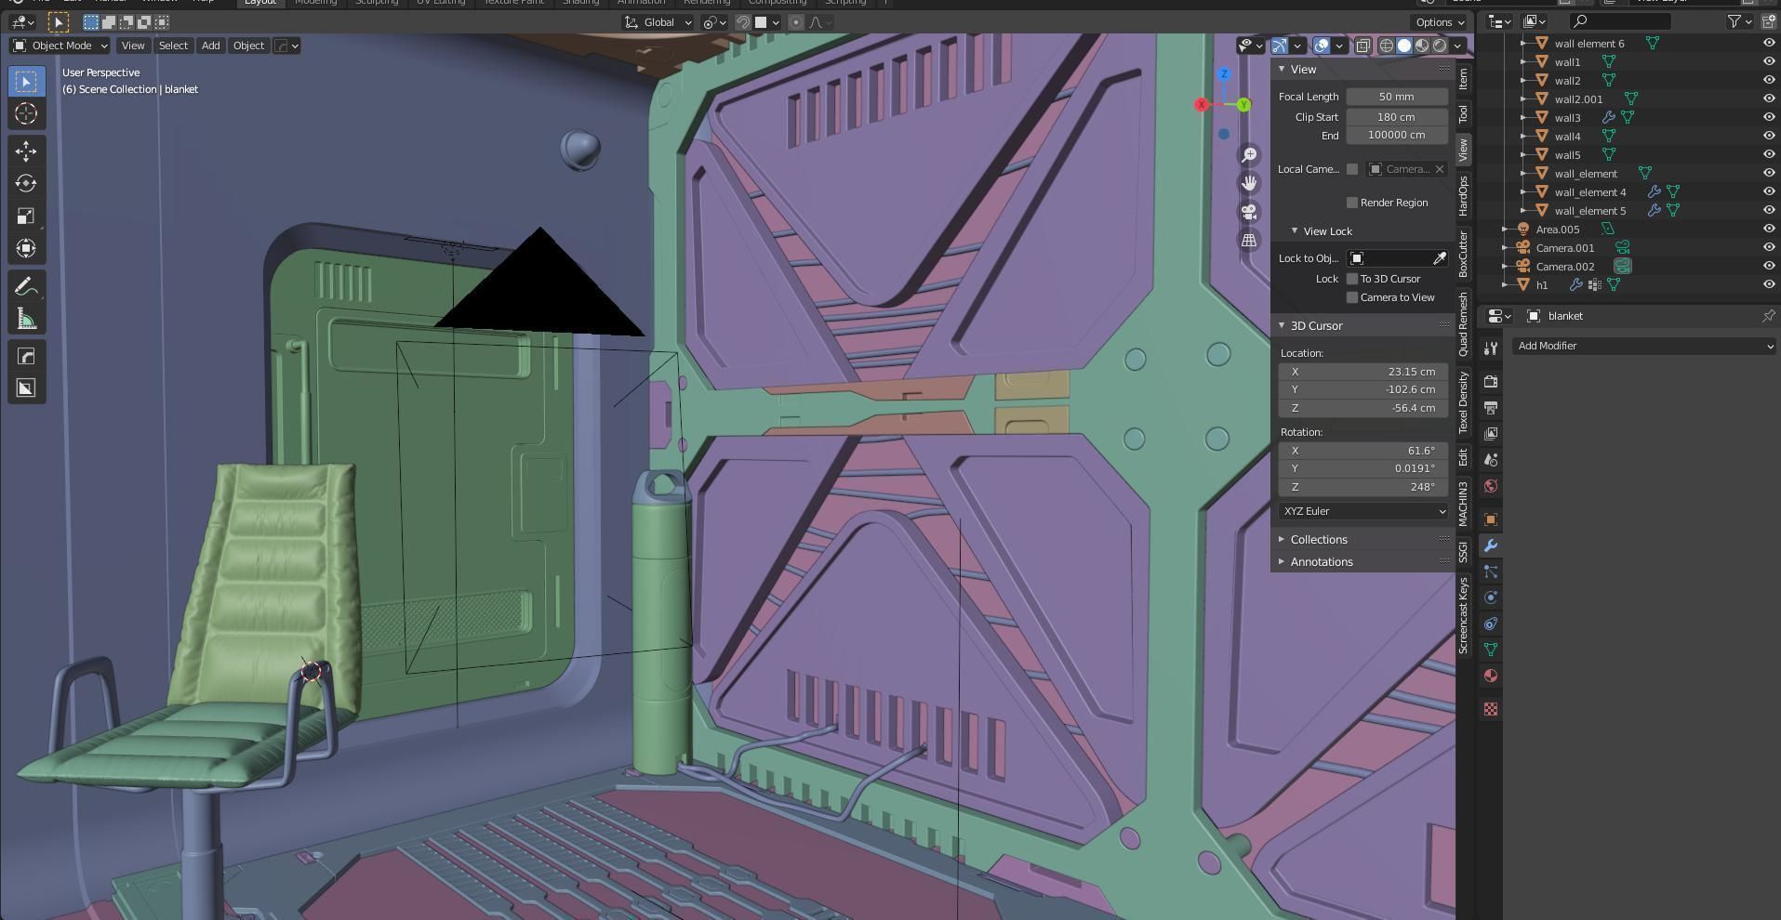1781x920 pixels.
Task: Enable Lock To 3D Cursor checkbox
Action: click(1352, 279)
